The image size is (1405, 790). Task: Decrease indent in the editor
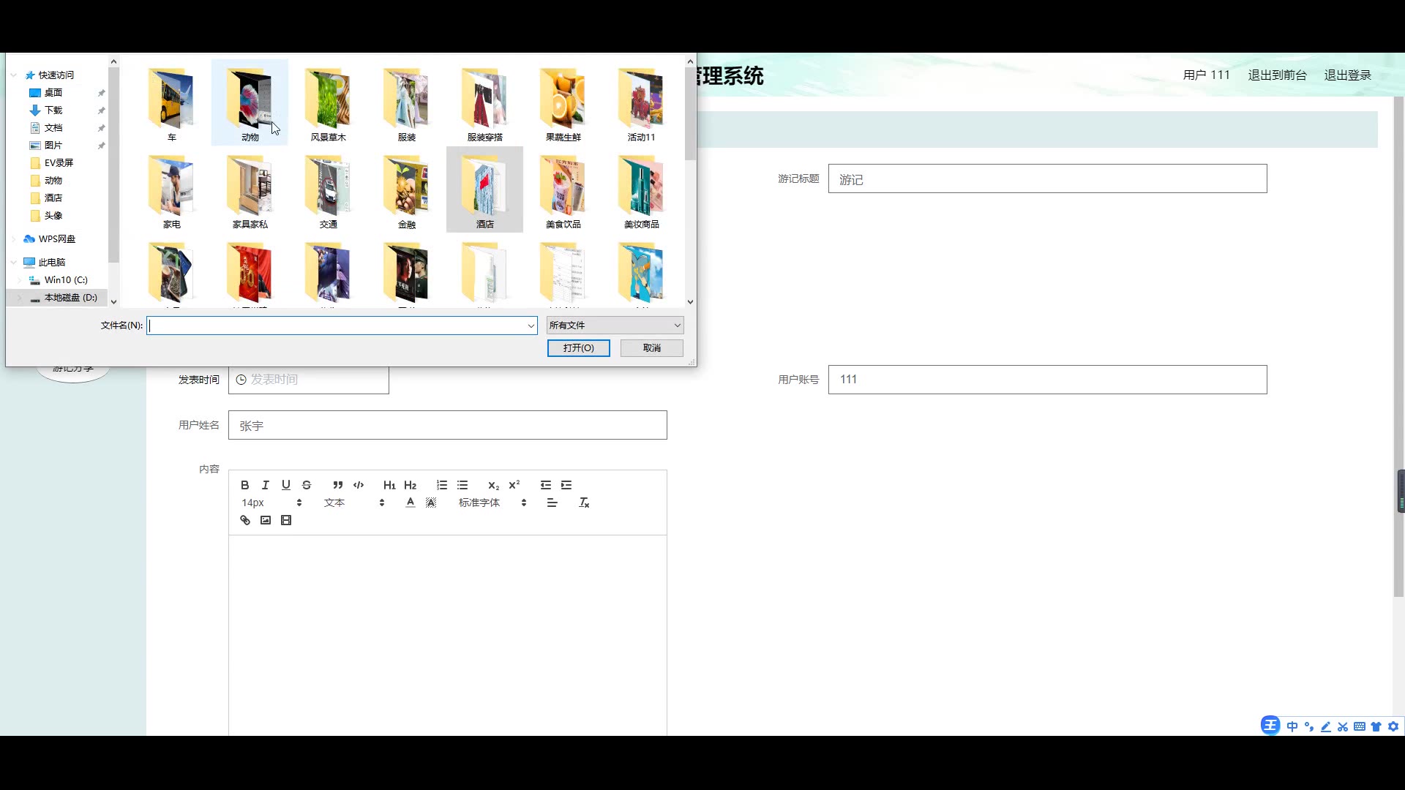546,485
